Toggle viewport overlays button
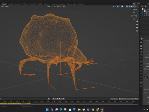Screen dimensions: 149x112 122,7
